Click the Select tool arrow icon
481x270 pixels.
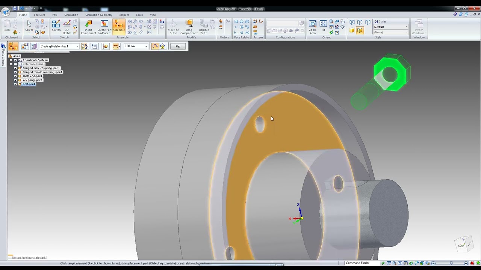click(x=29, y=24)
